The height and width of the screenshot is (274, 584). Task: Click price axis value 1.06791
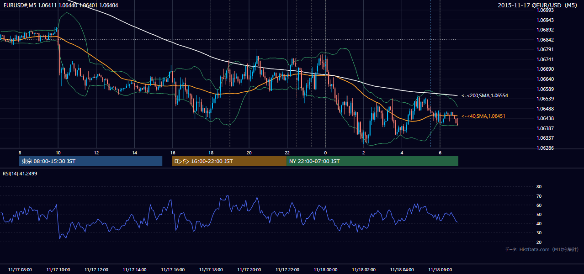click(x=545, y=49)
